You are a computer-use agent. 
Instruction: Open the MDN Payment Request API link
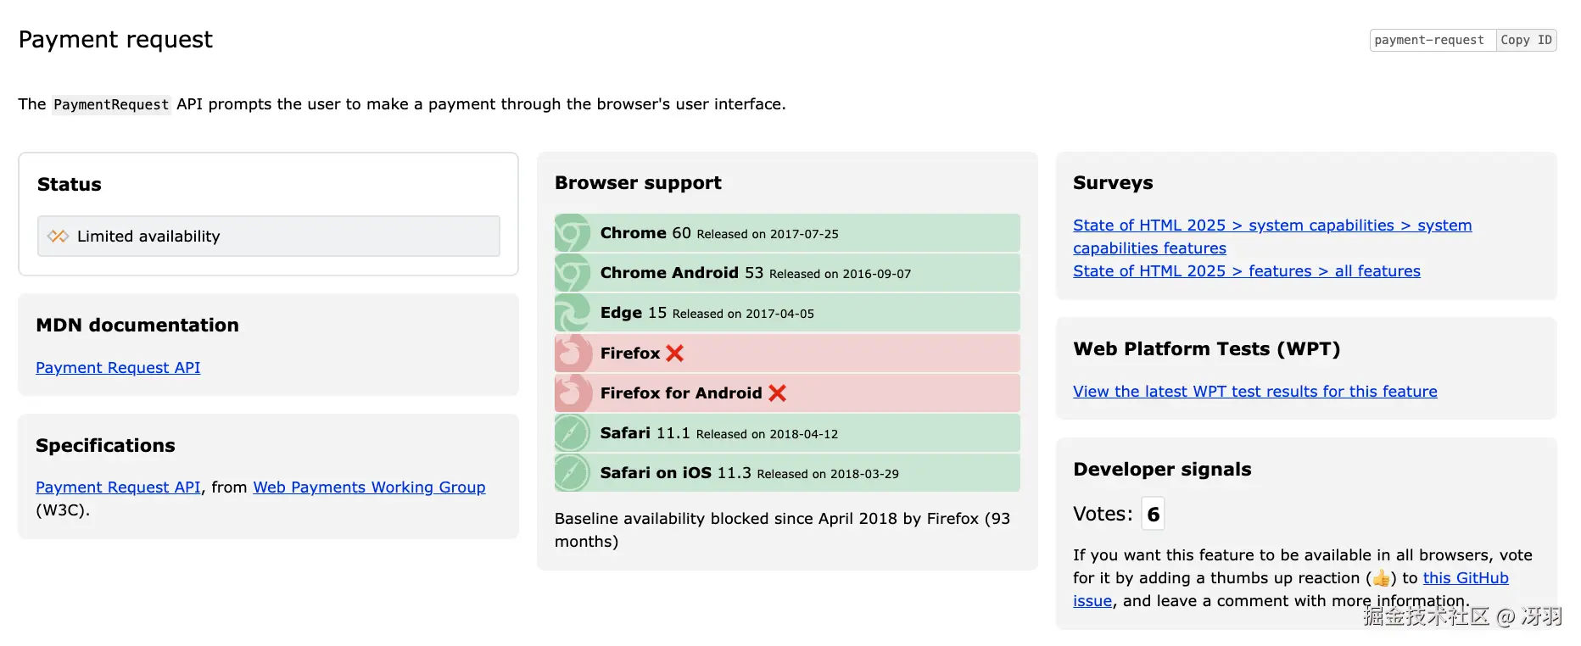[118, 368]
